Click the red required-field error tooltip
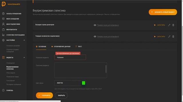The width and height of the screenshot is (183, 102). (68, 54)
